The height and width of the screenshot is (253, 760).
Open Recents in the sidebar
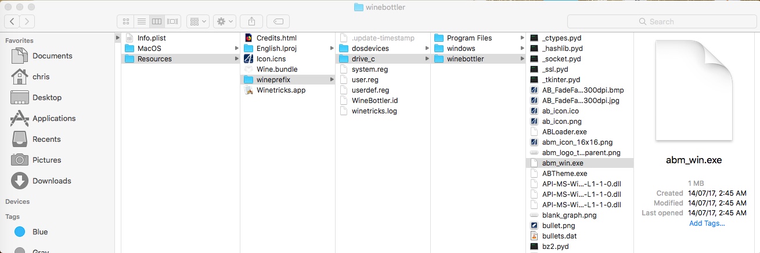point(46,139)
